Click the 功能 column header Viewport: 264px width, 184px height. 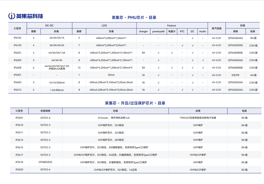115,111
